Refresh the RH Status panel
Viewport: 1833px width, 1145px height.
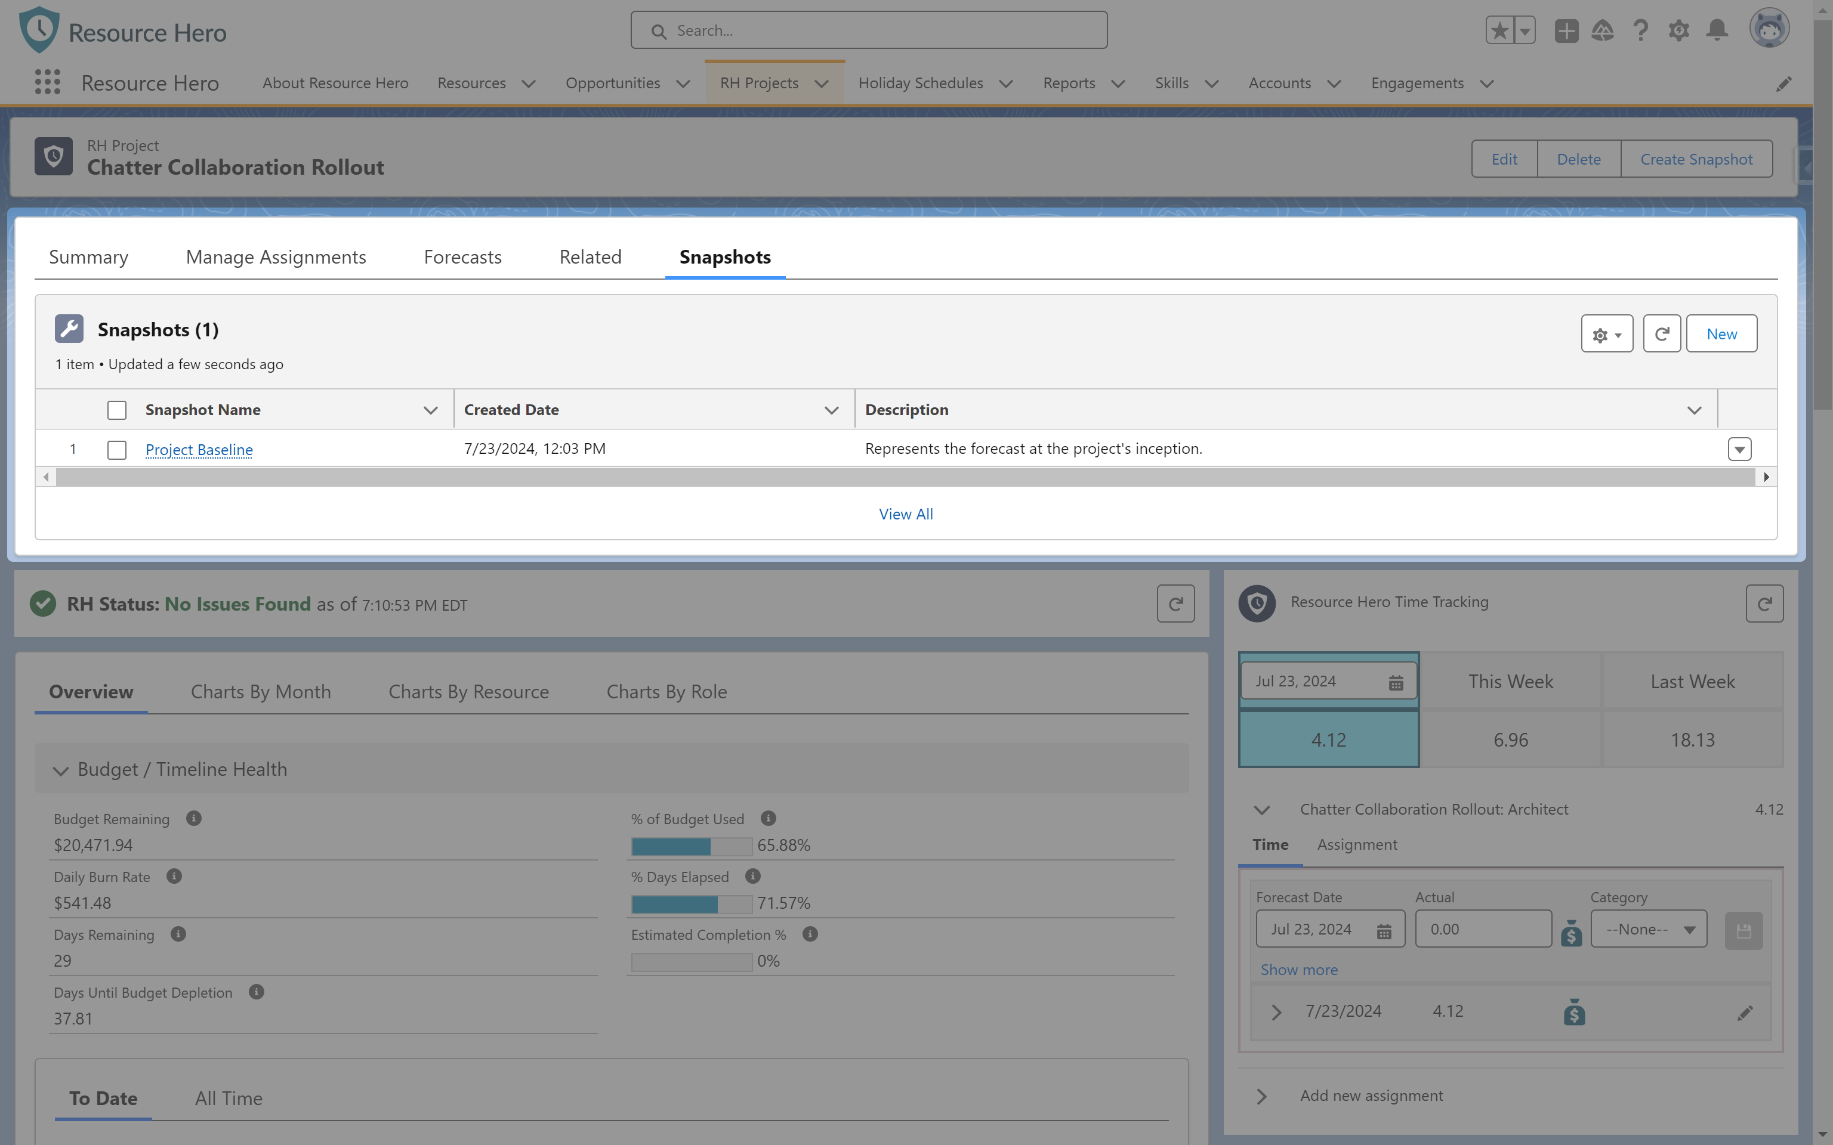click(1175, 604)
